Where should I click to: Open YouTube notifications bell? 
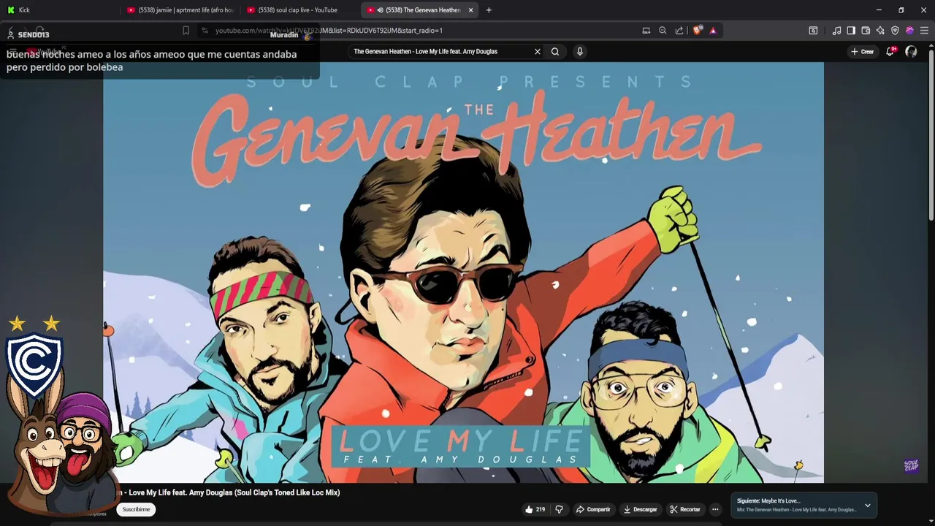coord(890,52)
